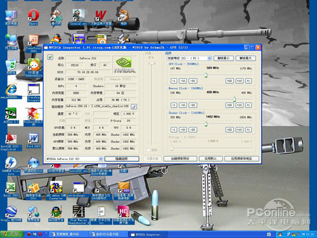
Task: Click Memory Clock -20 button
Action: 193,105
